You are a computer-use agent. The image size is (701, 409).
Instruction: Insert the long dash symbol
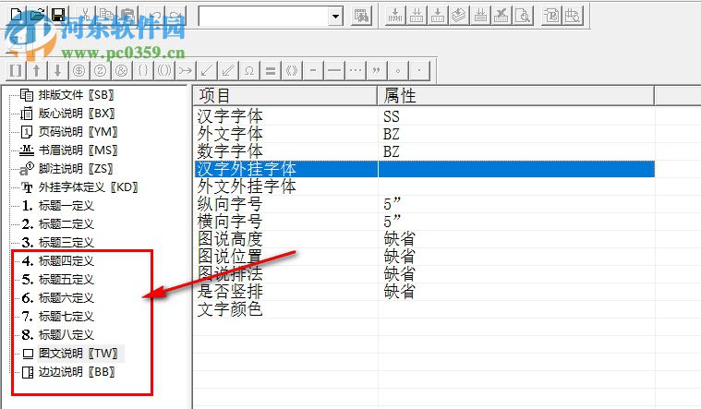point(334,70)
